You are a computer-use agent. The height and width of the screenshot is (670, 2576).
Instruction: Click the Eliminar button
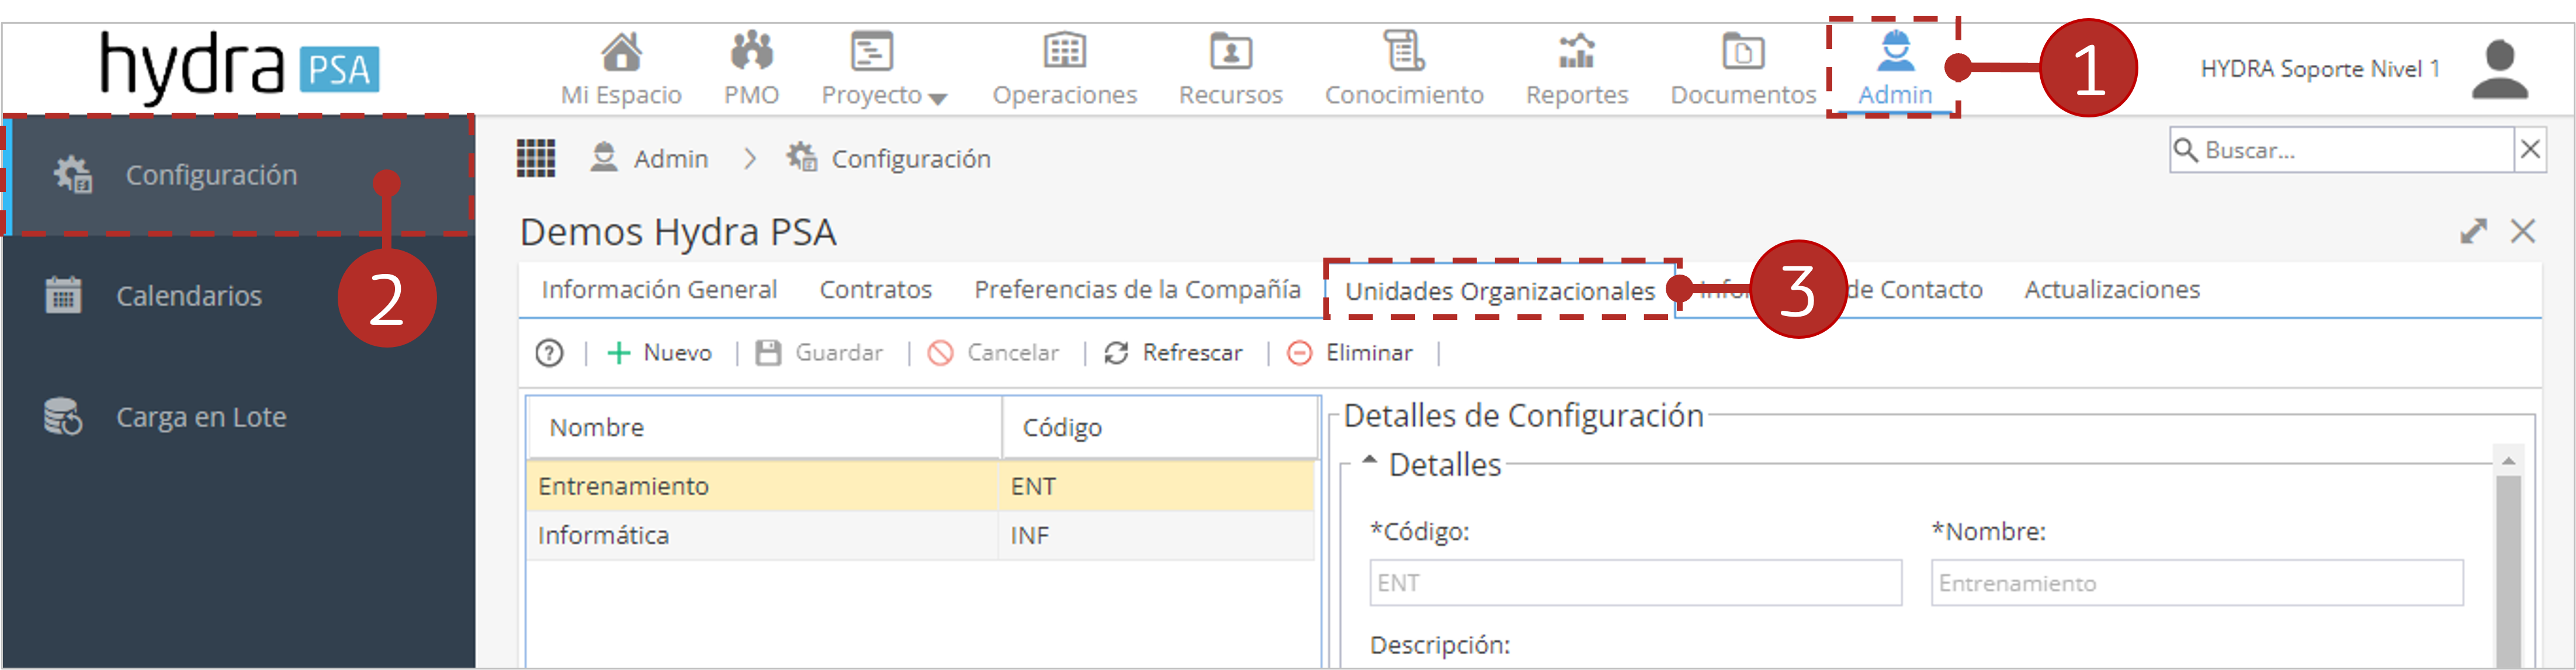(x=1349, y=353)
